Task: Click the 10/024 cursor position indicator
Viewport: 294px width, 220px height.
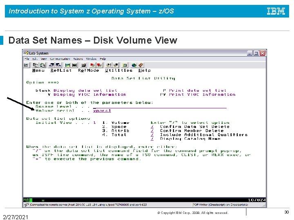Action: coord(257,200)
